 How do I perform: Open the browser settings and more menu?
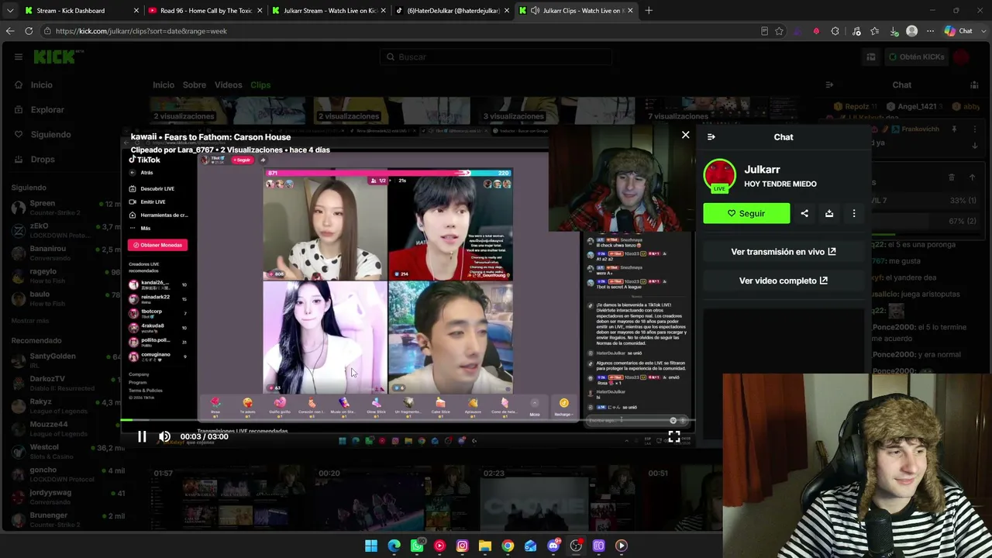pyautogui.click(x=931, y=31)
